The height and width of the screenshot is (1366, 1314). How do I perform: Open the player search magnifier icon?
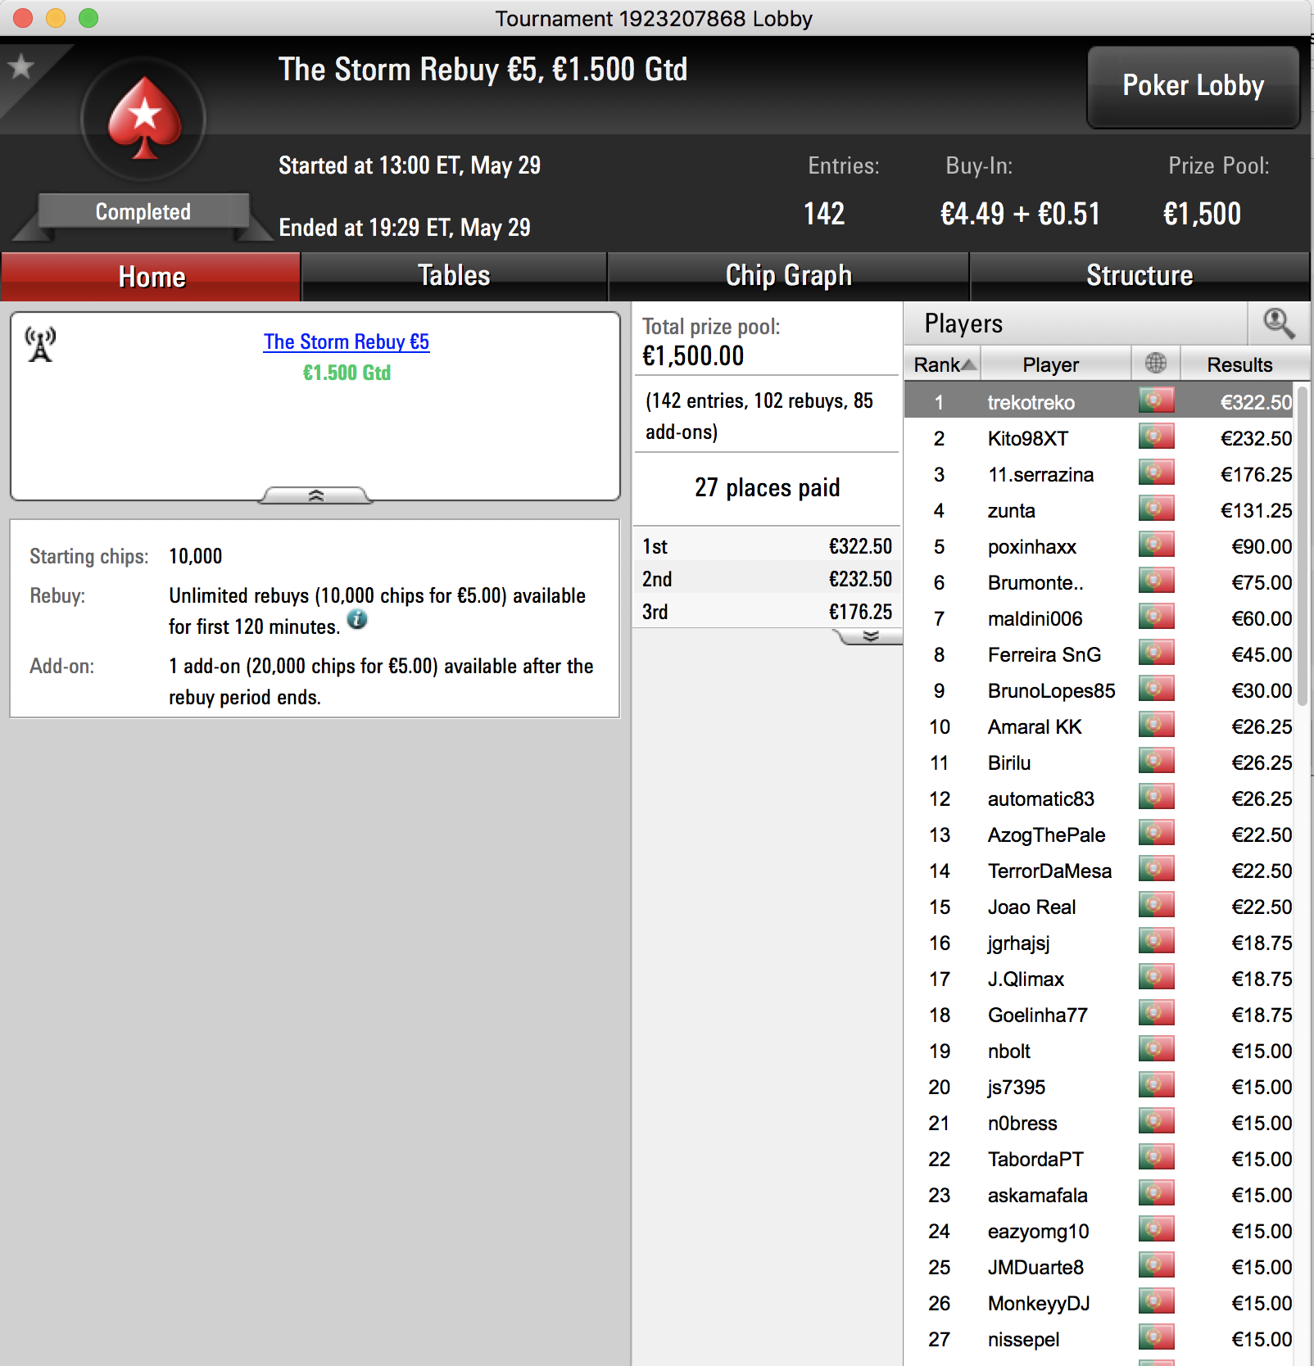[x=1279, y=323]
